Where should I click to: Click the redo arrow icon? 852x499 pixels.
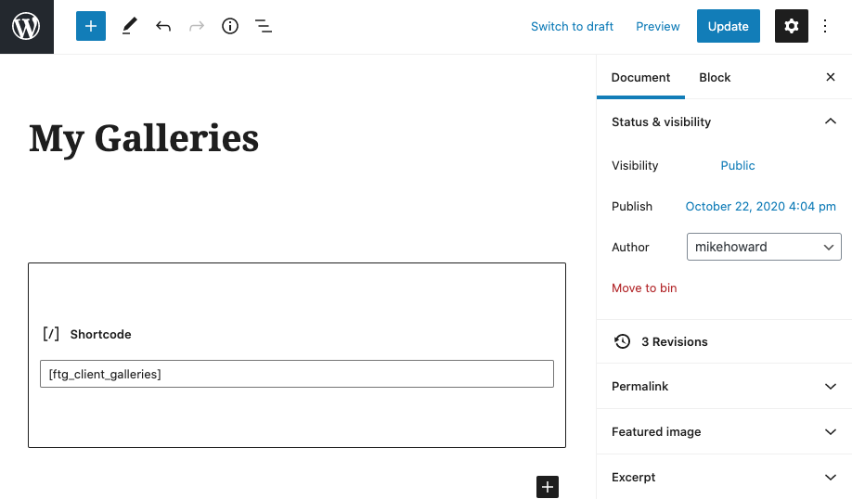tap(197, 26)
